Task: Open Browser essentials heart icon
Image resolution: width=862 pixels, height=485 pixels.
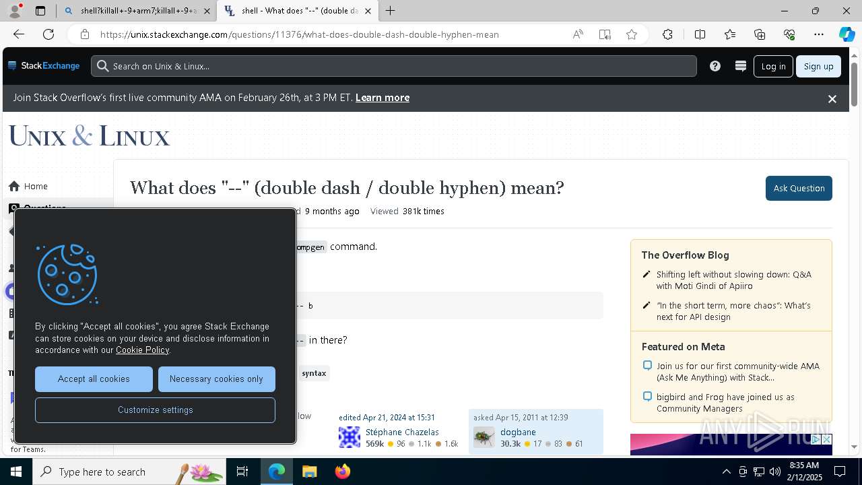Action: click(789, 34)
